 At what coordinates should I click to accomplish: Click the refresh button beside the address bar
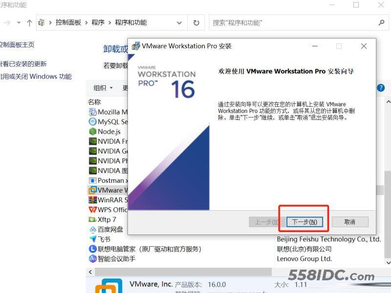tap(196, 23)
